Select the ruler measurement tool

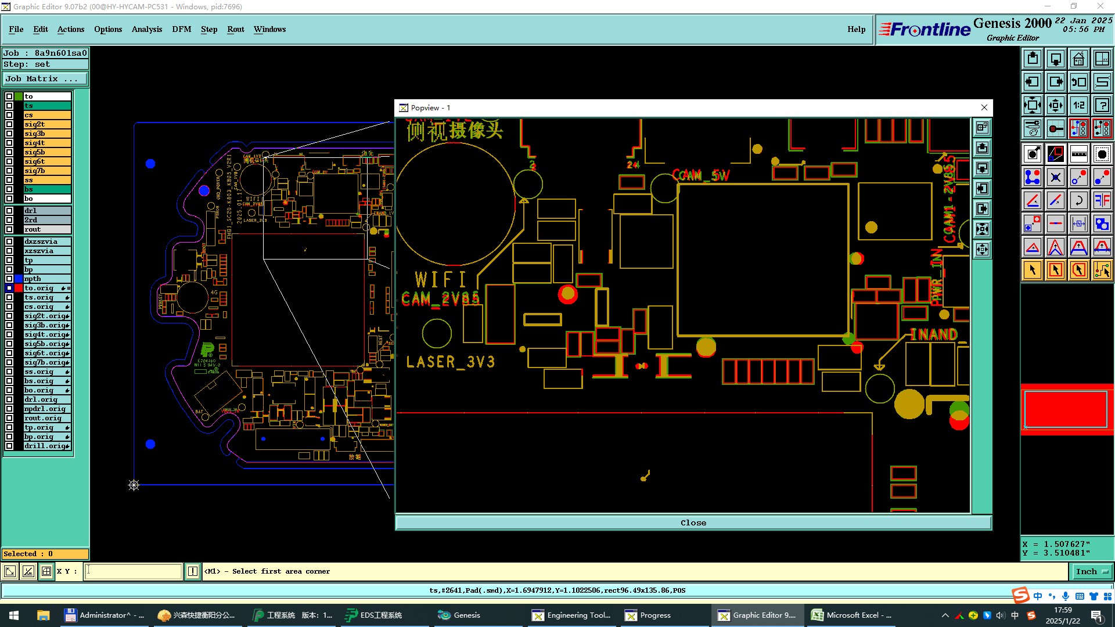pos(1078,154)
